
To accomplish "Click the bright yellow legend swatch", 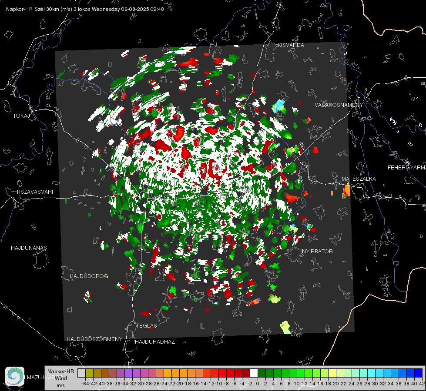I will click(332, 373).
